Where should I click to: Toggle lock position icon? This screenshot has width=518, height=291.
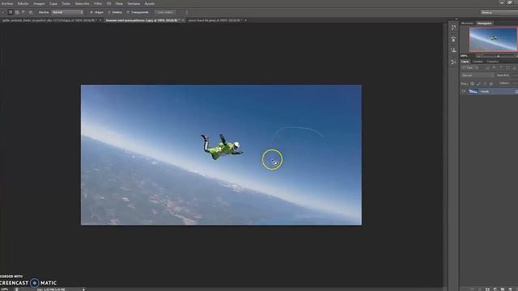485,84
